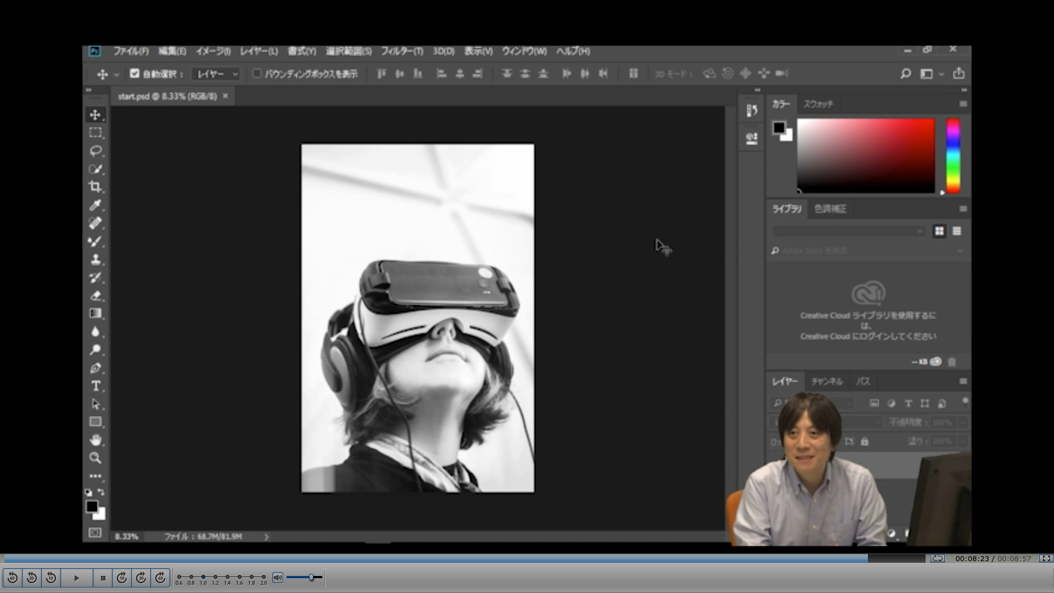Select the Quick Selection tool
Viewport: 1054px width, 593px height.
(x=96, y=169)
